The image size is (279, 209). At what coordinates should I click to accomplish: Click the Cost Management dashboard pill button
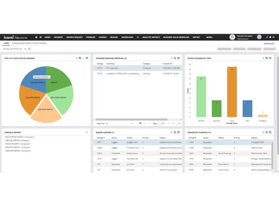254,49
